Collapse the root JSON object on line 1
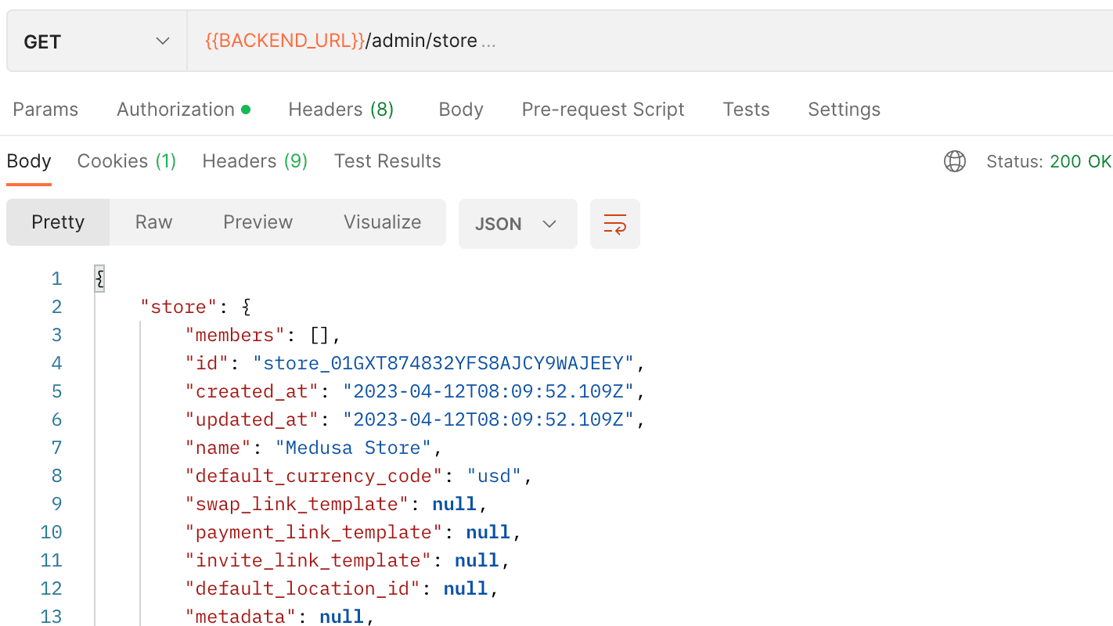1113x626 pixels. (99, 278)
